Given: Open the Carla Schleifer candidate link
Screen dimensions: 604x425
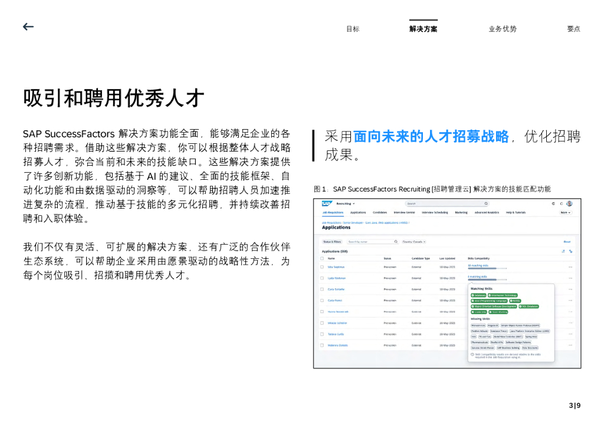Looking at the screenshot, I should click(x=336, y=289).
